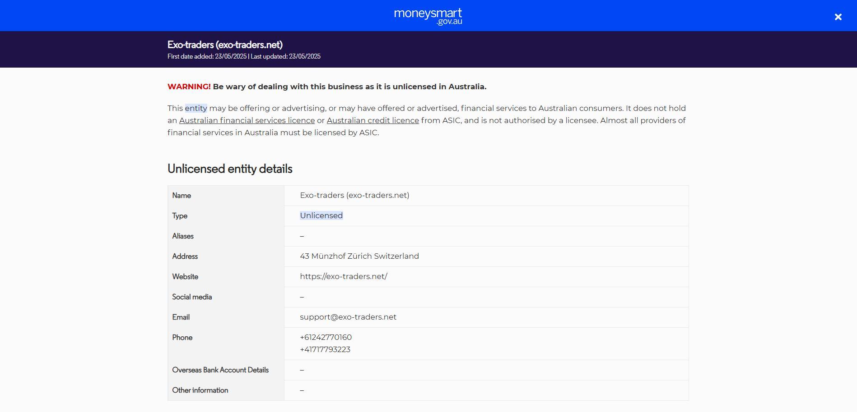The height and width of the screenshot is (412, 857).
Task: Click the highlighted Unlicensed type value
Action: tap(321, 216)
